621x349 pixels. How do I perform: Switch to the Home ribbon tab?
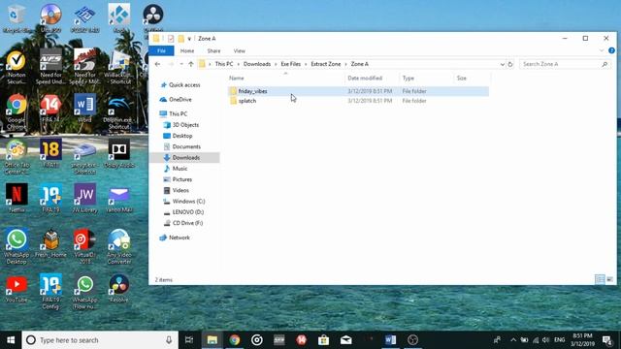(187, 50)
